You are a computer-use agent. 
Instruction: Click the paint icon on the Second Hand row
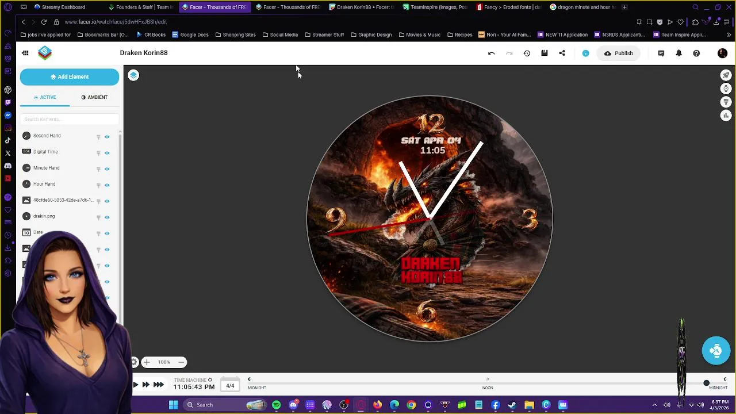tap(98, 137)
